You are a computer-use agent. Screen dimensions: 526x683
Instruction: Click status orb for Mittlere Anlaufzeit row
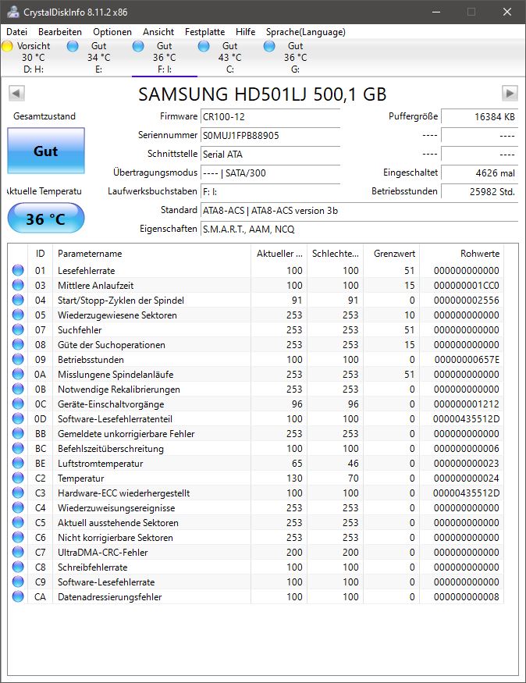tap(18, 285)
